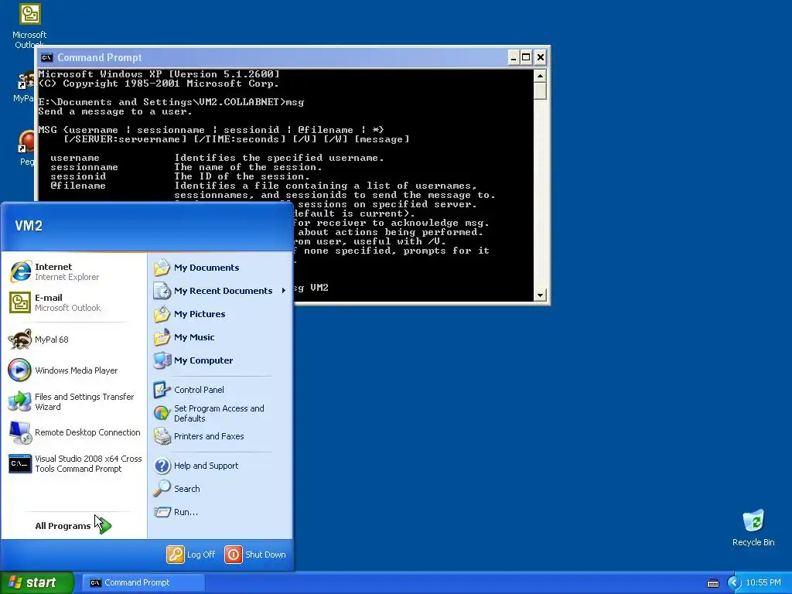Image resolution: width=792 pixels, height=594 pixels.
Task: Click the Command Prompt title bar
Action: 273,57
